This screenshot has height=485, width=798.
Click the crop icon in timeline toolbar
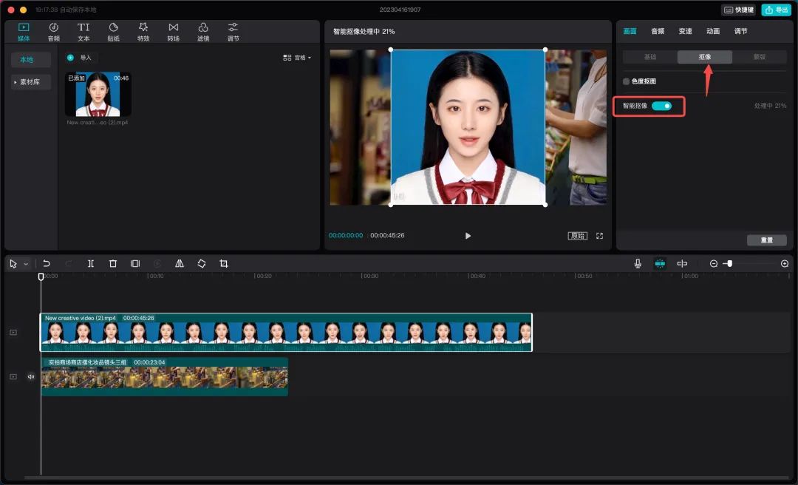coord(223,263)
